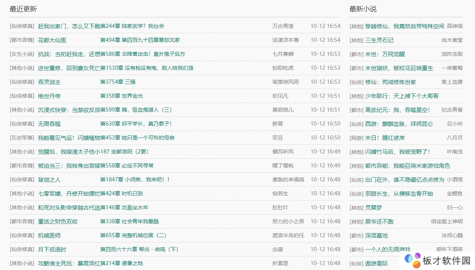Click the 板才软件园 logo icon
Viewport: 475px width, 270px height.
tap(412, 259)
